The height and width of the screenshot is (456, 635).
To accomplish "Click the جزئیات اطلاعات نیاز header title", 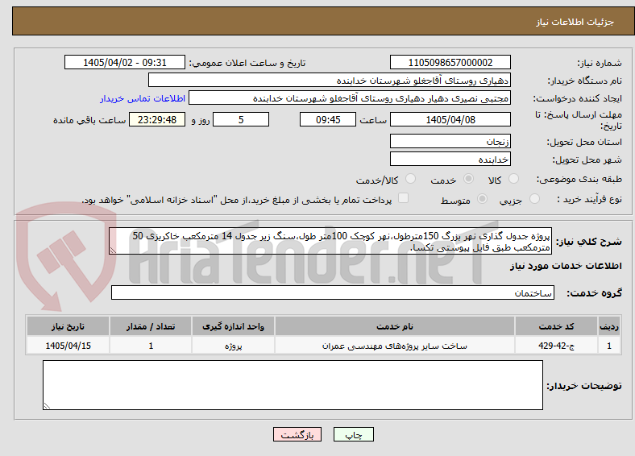I will [x=575, y=22].
